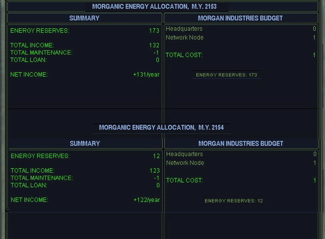Open the 2154 Morgan Industries Budget header
325x239 pixels.
coord(241,143)
